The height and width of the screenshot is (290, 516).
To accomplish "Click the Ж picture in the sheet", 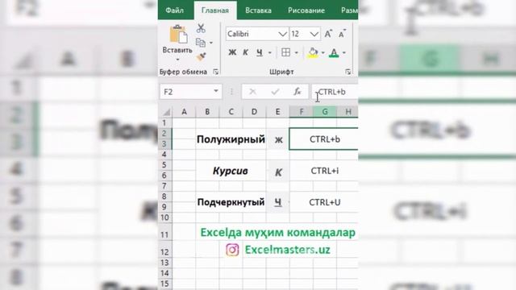I will click(278, 139).
